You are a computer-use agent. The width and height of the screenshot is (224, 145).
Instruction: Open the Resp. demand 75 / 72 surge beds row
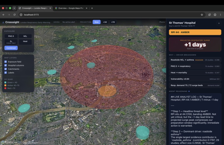(195, 86)
